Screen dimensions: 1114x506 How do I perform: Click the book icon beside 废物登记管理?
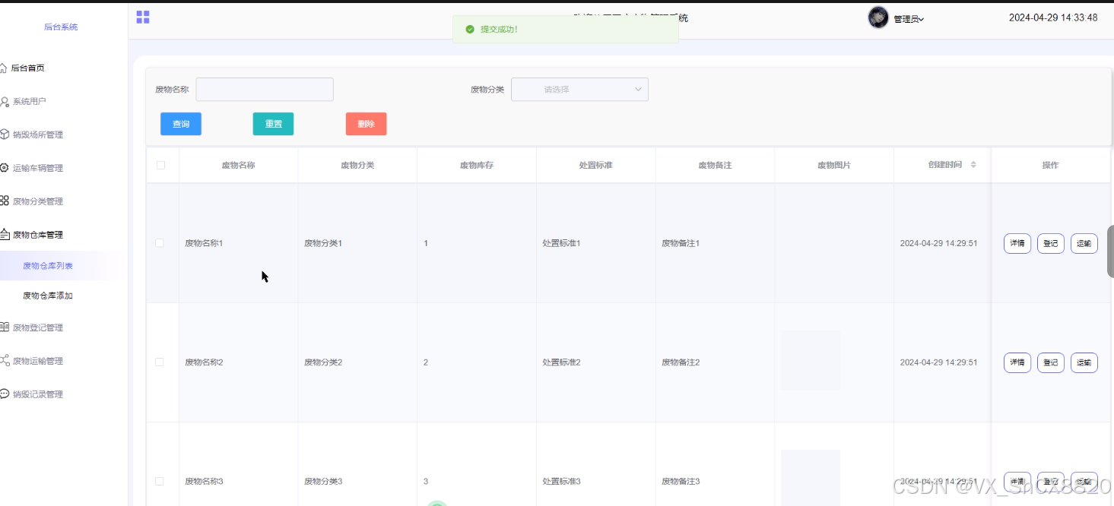click(5, 327)
